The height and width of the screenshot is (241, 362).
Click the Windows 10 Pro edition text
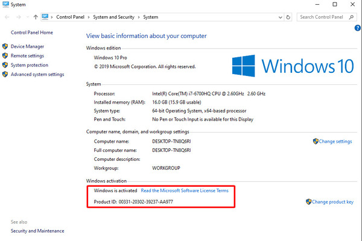point(110,58)
